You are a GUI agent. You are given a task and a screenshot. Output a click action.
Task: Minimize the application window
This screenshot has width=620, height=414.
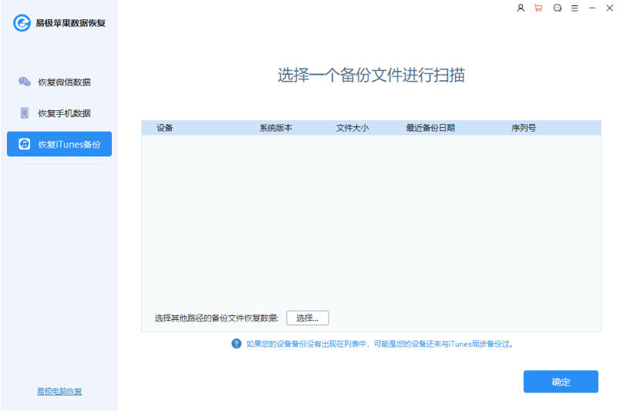point(592,8)
